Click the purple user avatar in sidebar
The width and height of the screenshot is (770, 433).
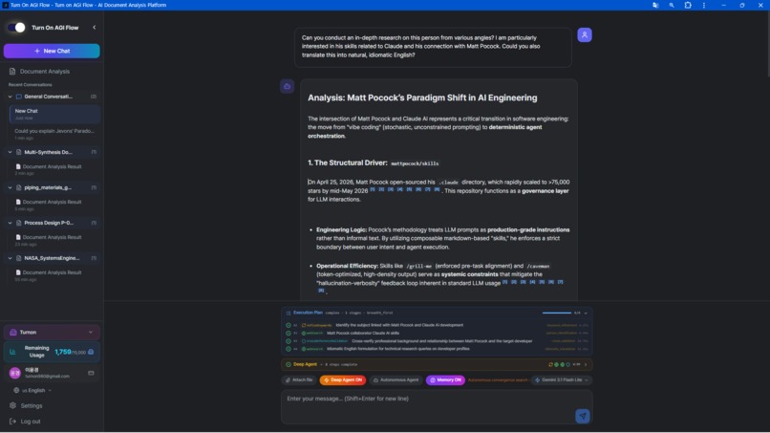tap(15, 373)
